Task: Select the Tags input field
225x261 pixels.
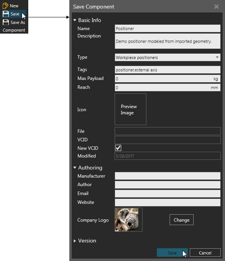Action: [168, 70]
